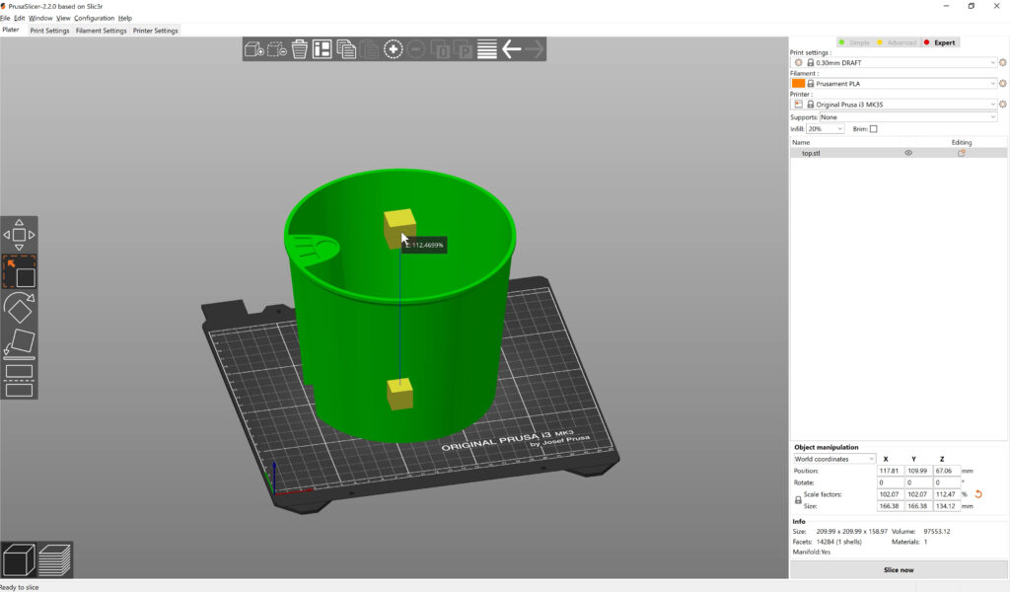Click the Redo right arrow icon
This screenshot has width=1010, height=592.
[535, 49]
